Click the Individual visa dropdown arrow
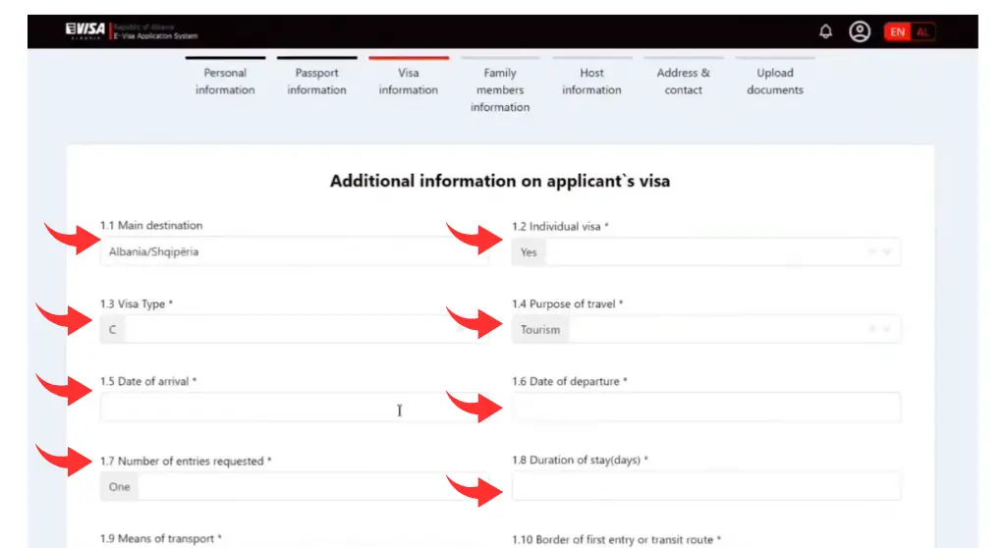Screen dimensions: 1006x548 [887, 252]
